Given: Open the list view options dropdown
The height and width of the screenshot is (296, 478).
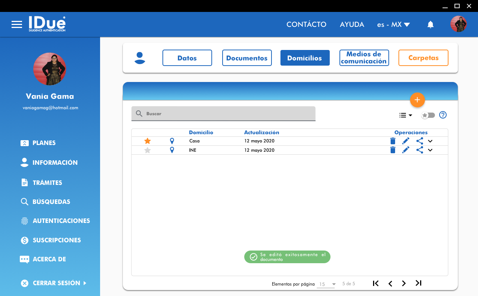Looking at the screenshot, I should 405,115.
